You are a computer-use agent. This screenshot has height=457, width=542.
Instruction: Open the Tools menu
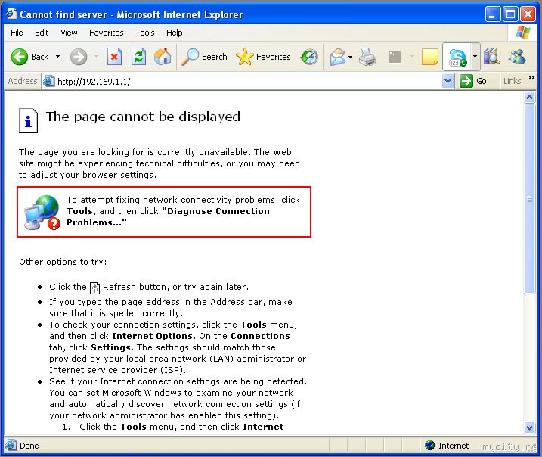point(145,33)
